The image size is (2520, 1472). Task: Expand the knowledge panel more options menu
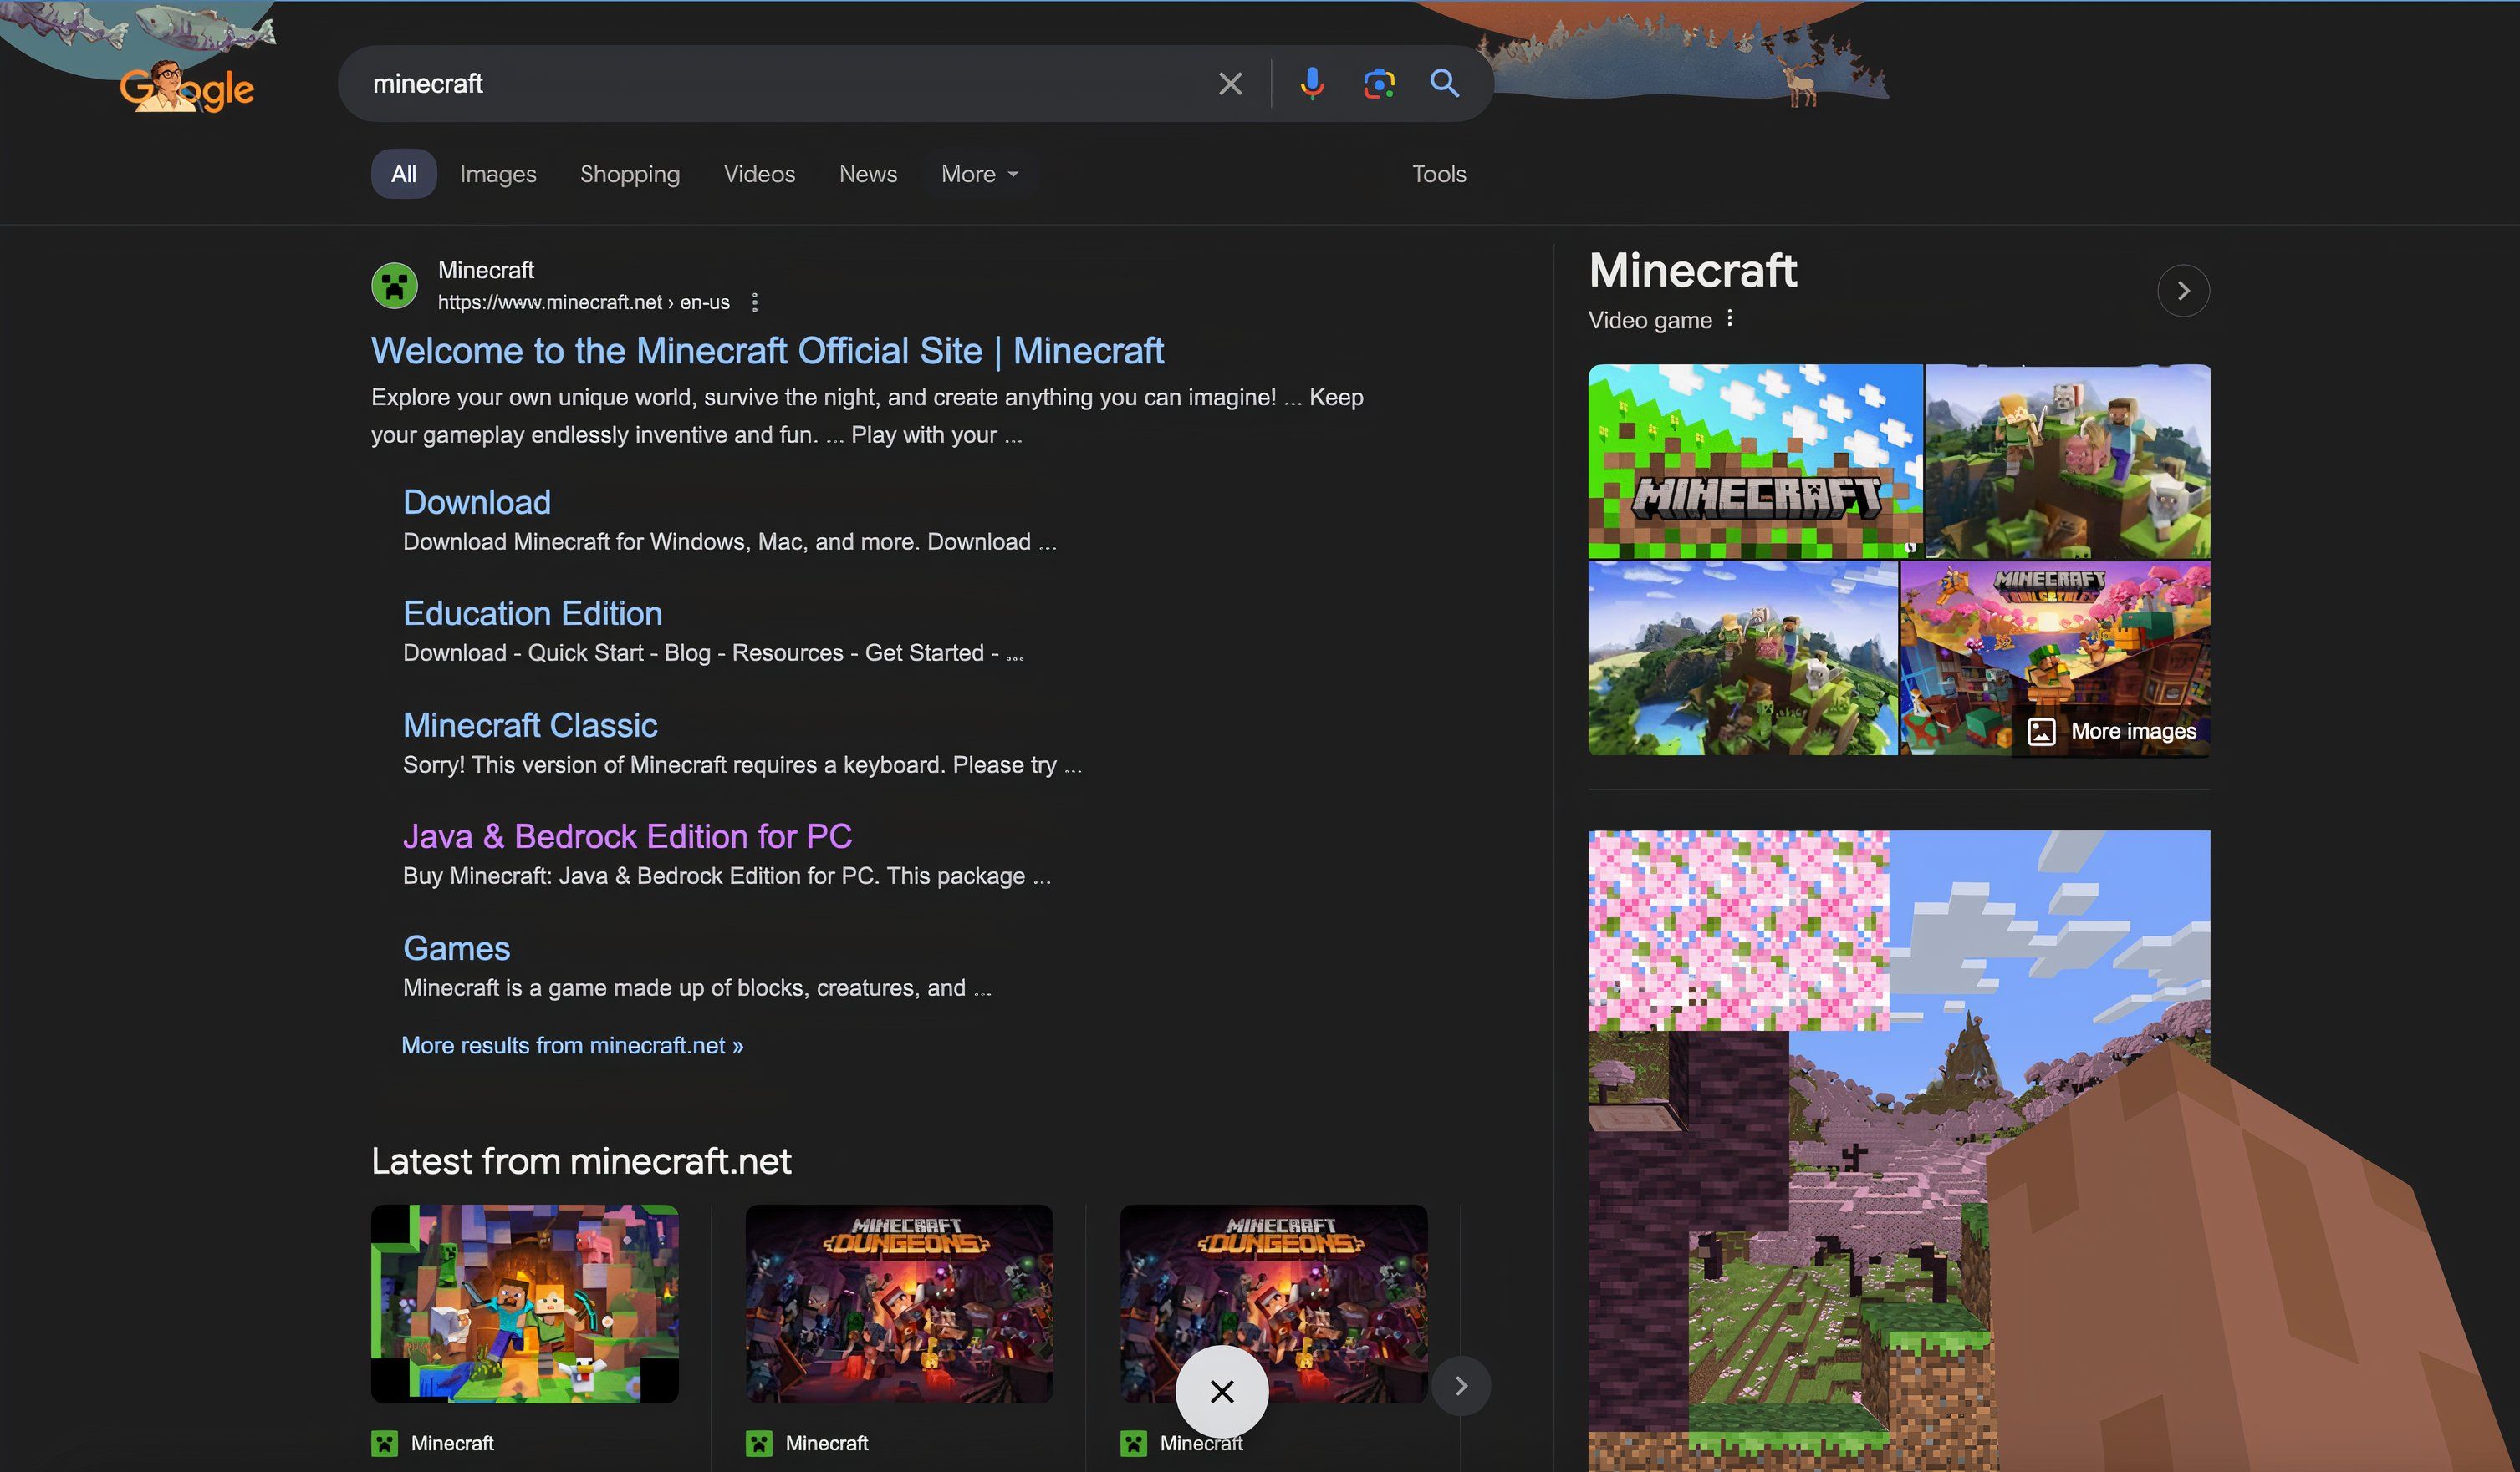(1729, 321)
